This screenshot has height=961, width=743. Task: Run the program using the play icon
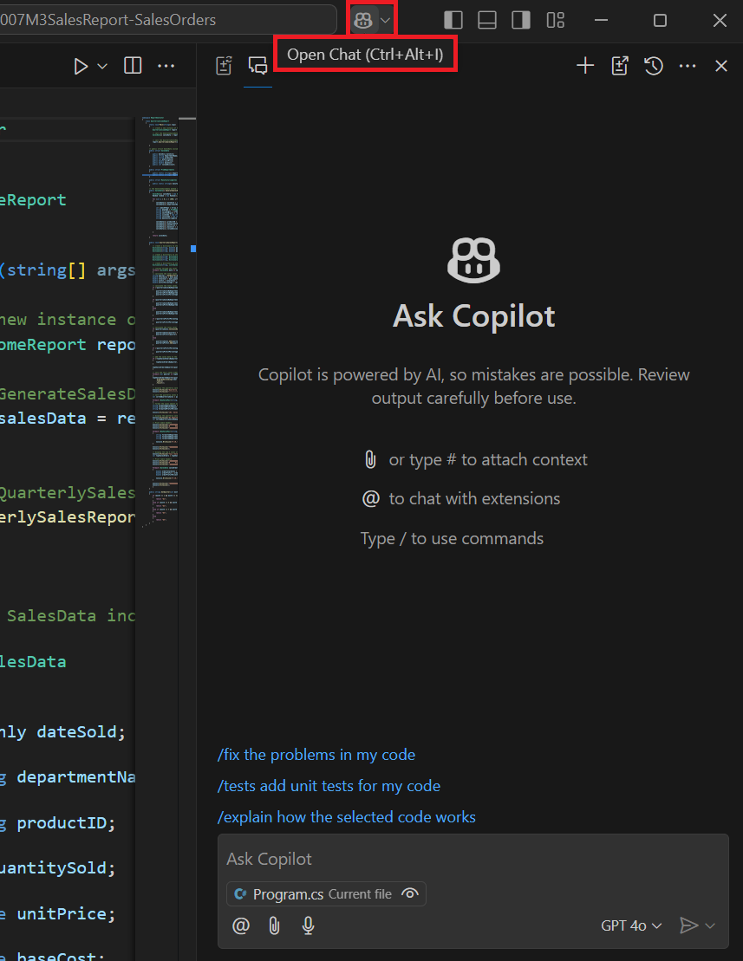point(81,65)
